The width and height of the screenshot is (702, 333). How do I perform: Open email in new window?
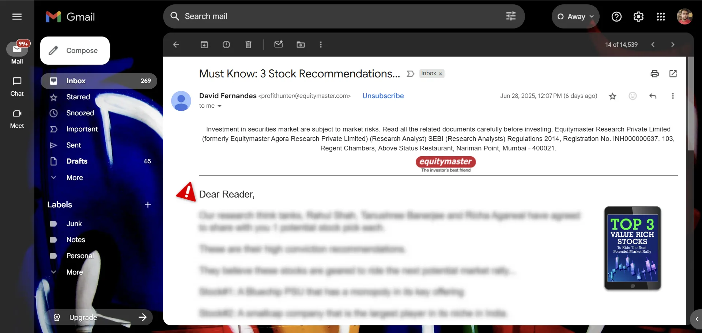click(x=673, y=74)
